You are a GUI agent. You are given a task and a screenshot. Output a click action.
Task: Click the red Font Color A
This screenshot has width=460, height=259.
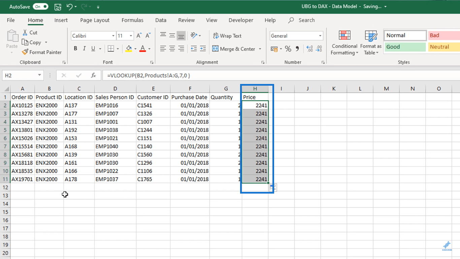point(142,49)
